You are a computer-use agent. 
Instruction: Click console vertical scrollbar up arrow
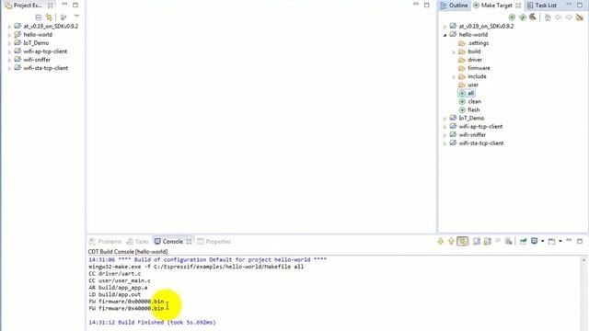[583, 260]
